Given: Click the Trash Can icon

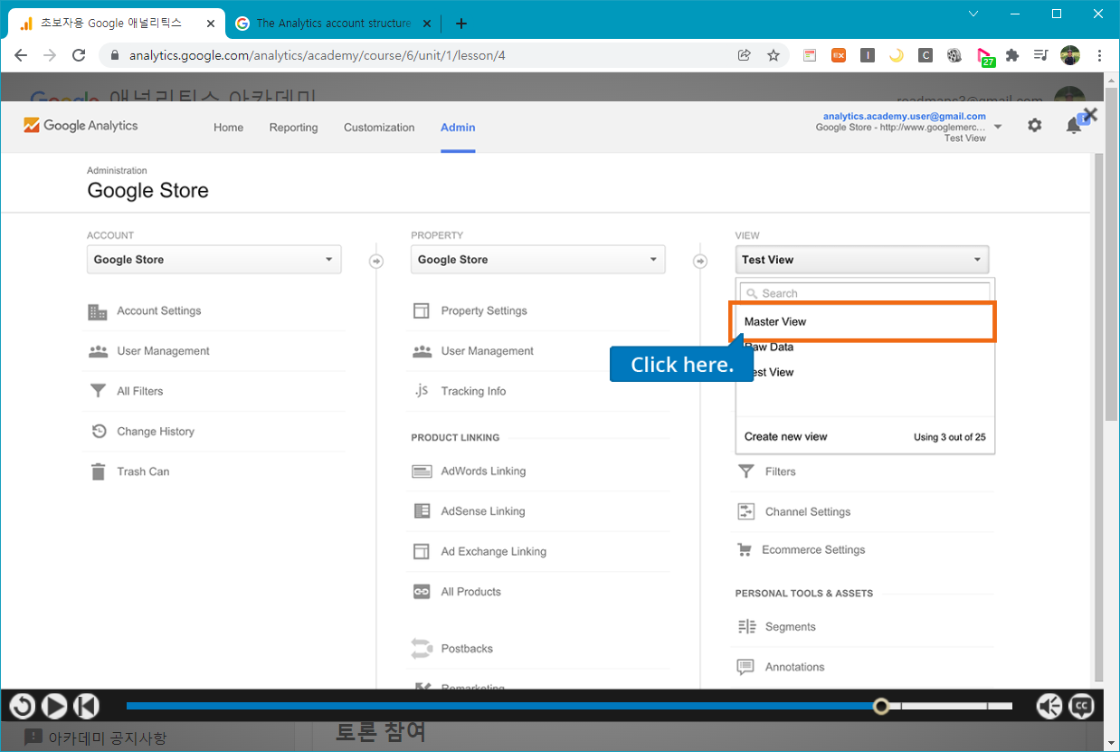Looking at the screenshot, I should (98, 471).
